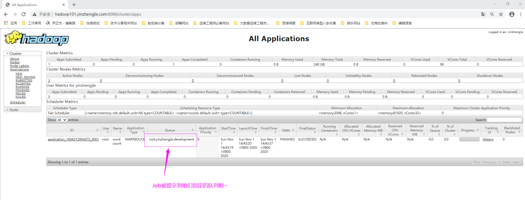This screenshot has width=525, height=200.
Task: Open the Scheduler sidebar link
Action: click(x=18, y=102)
